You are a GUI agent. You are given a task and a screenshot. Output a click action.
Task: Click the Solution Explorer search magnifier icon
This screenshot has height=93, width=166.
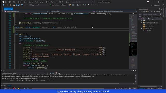(x=160, y=14)
